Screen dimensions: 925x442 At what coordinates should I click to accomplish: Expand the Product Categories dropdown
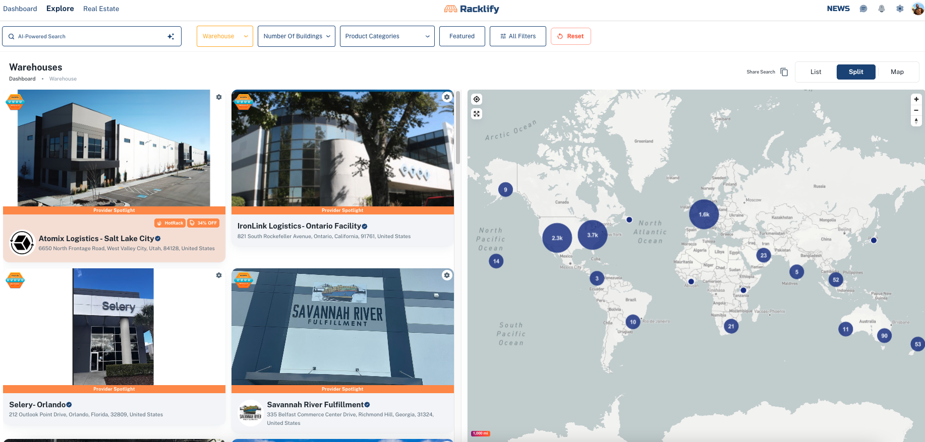click(387, 36)
